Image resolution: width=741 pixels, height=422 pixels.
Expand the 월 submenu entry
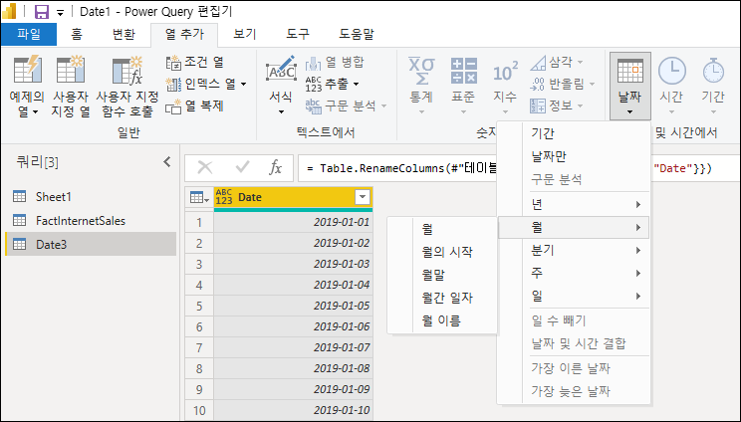[574, 228]
